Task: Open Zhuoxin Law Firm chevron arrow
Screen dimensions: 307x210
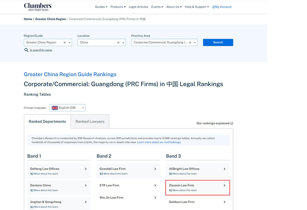Action: [224, 185]
